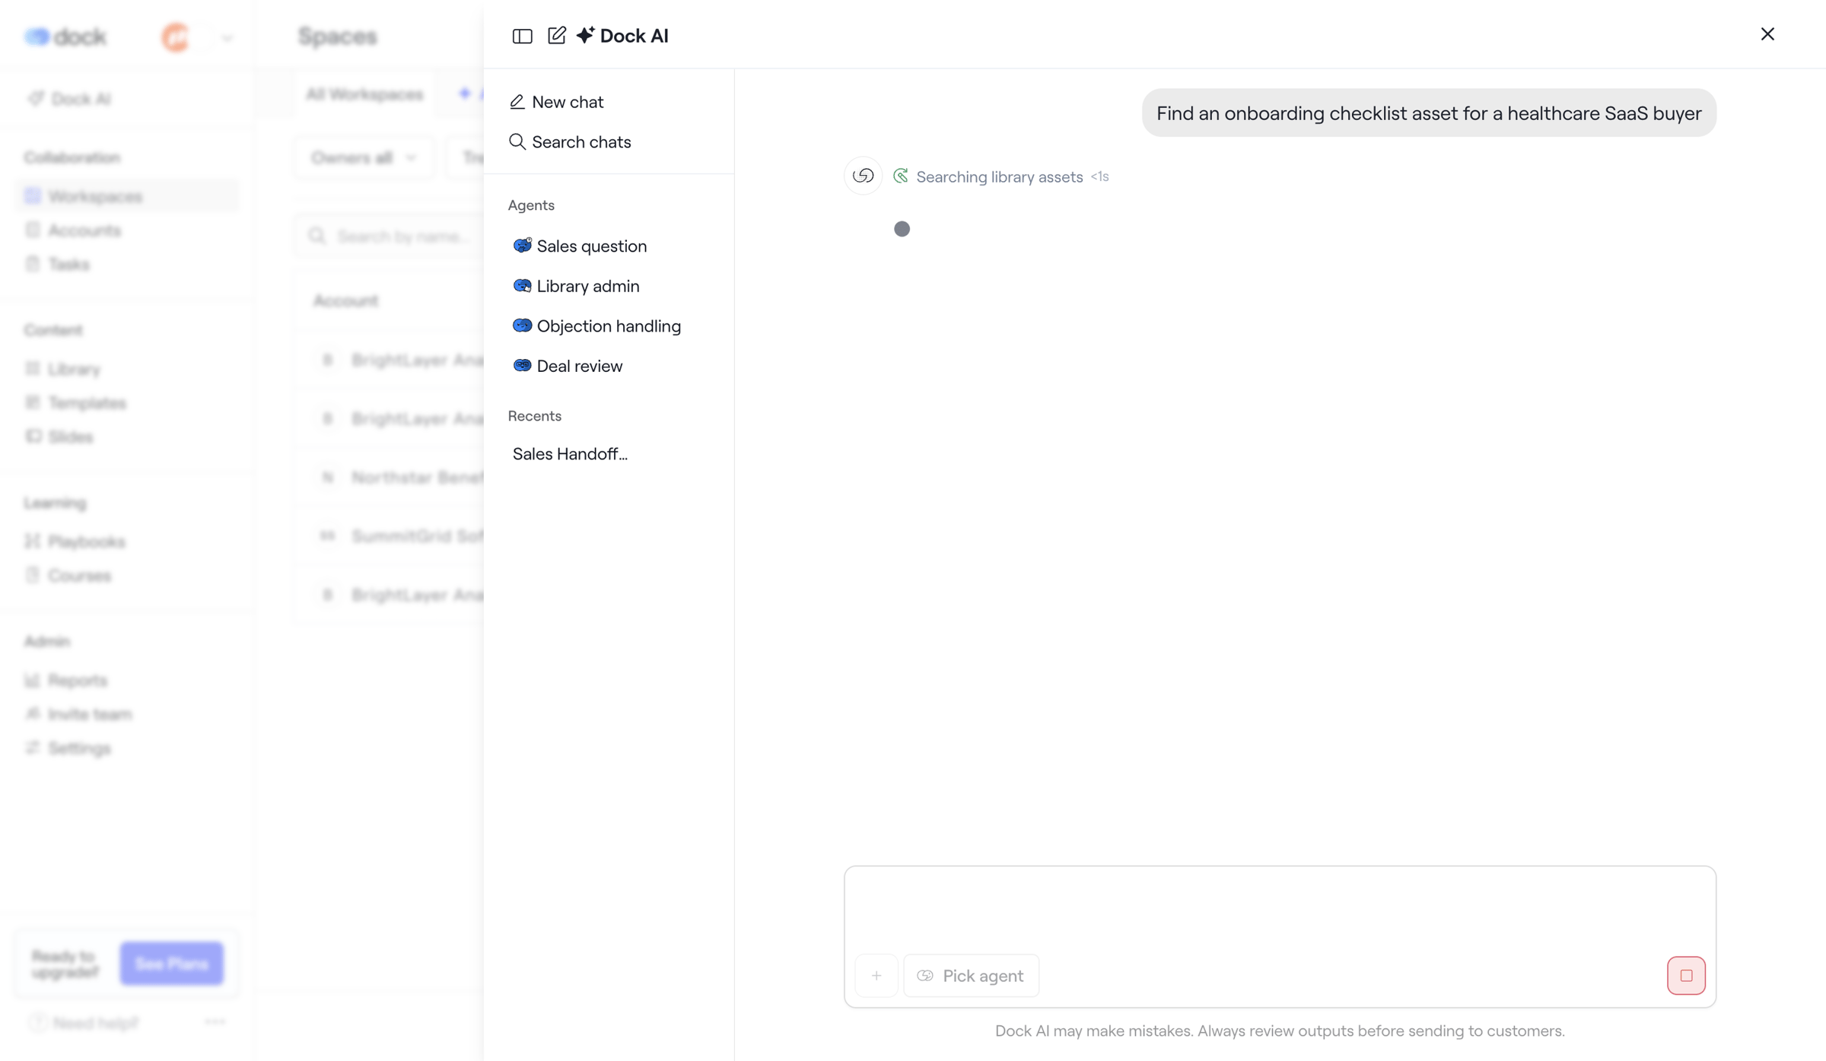Click the three-dot menu beside Need help
Screen dimensions: 1826x1061
click(215, 1022)
